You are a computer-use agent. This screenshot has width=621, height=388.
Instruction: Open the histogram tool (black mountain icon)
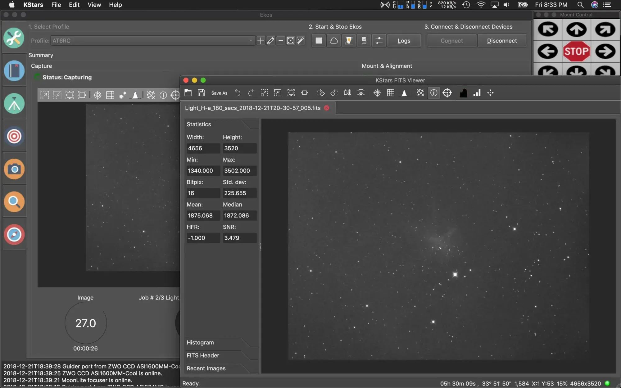click(463, 93)
